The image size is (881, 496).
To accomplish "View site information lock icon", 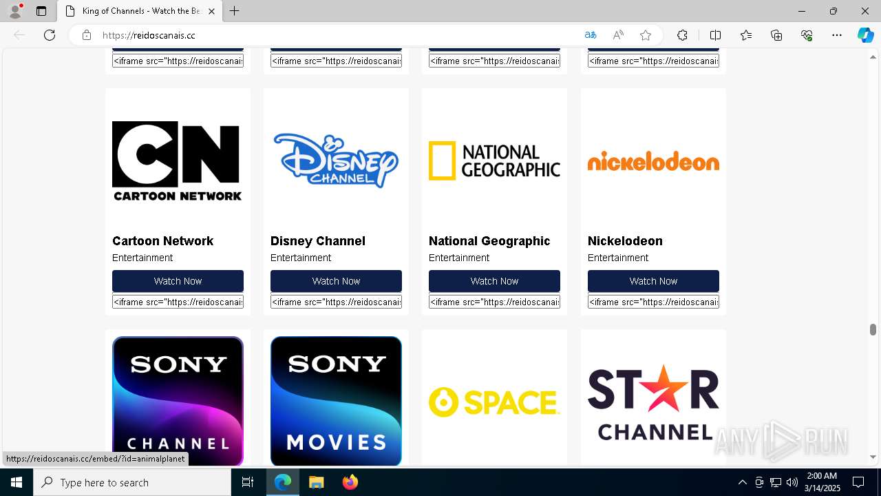I will click(x=87, y=35).
